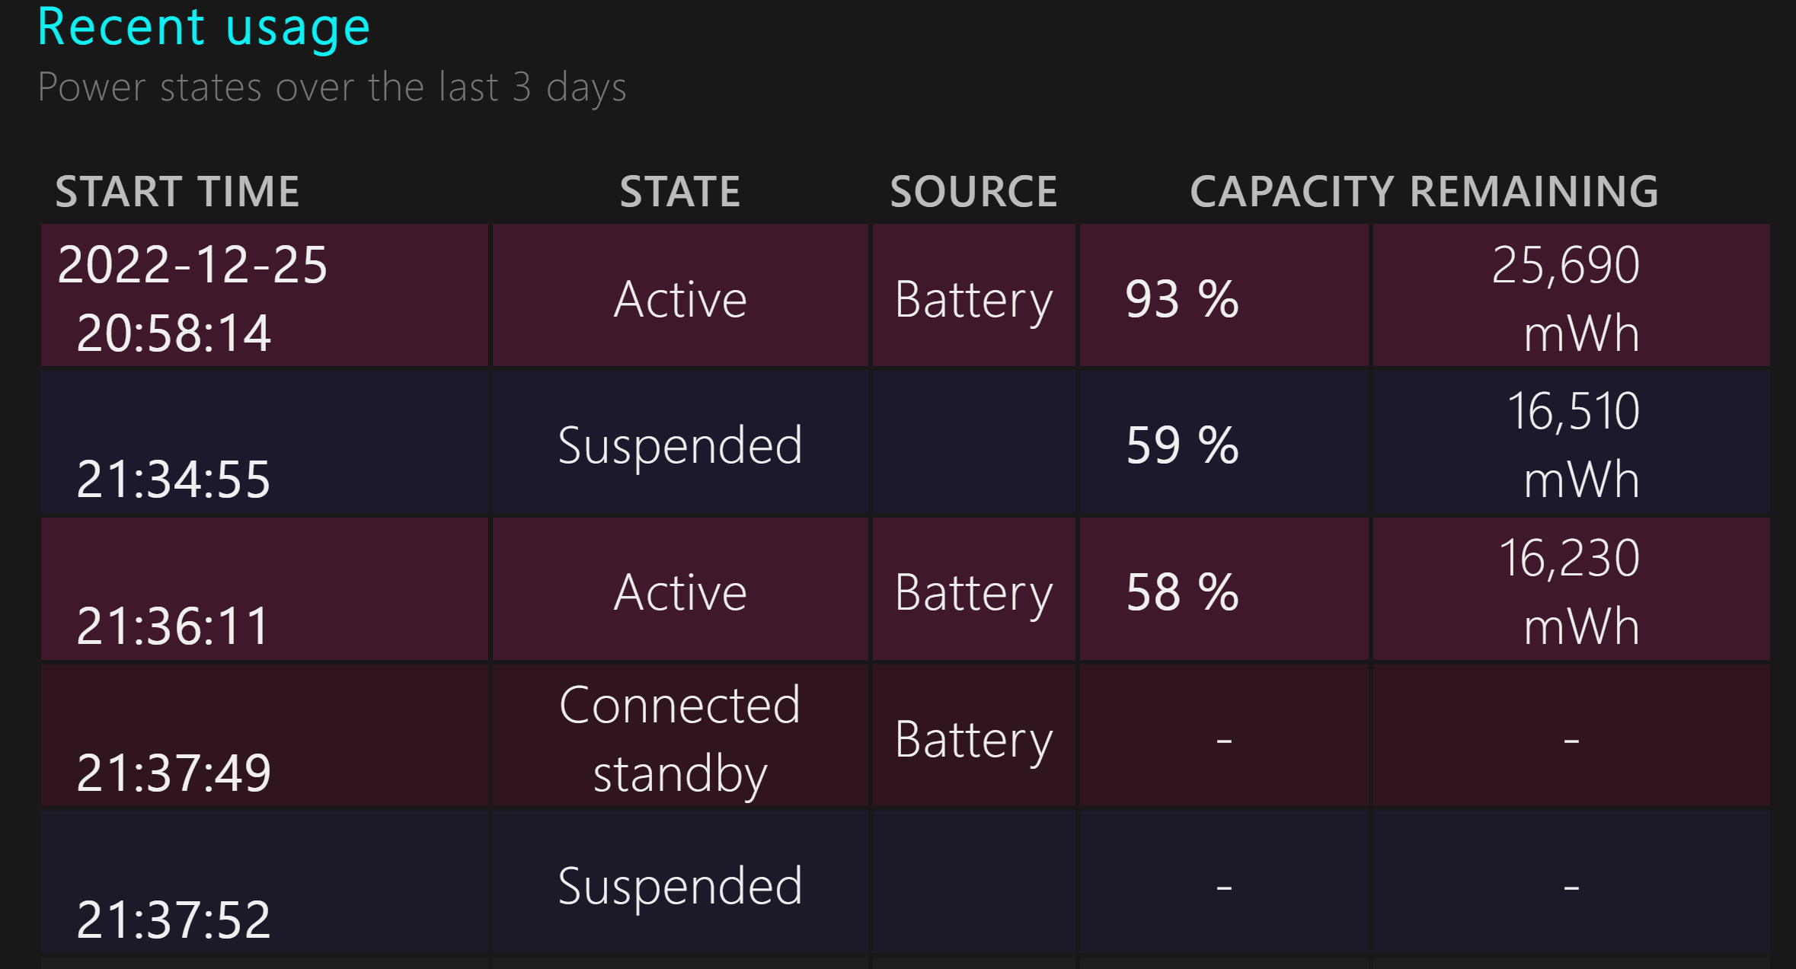Click the 21:37:49 start time cell
The height and width of the screenshot is (969, 1796).
pyautogui.click(x=264, y=736)
